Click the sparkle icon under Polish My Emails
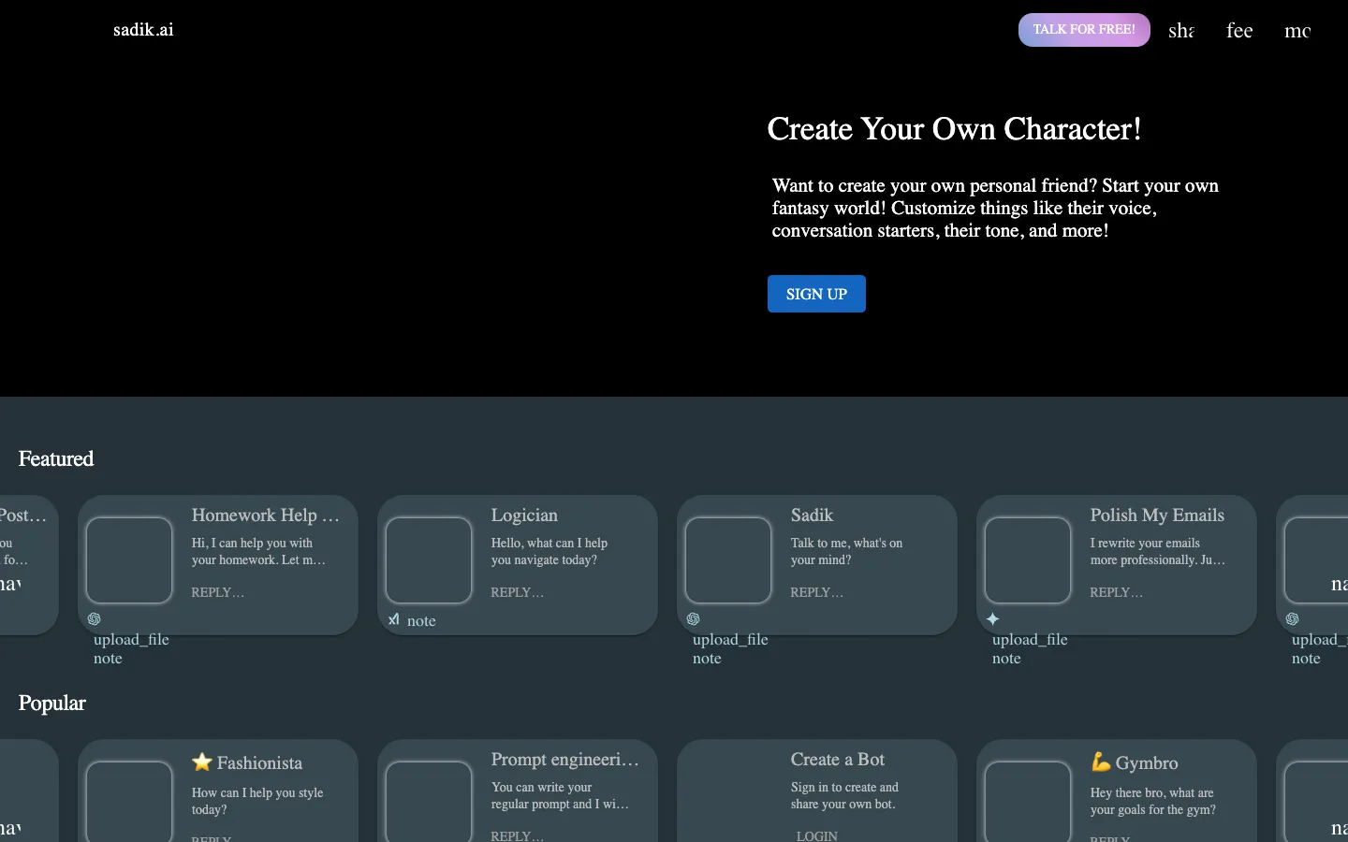This screenshot has height=842, width=1348. pyautogui.click(x=993, y=619)
